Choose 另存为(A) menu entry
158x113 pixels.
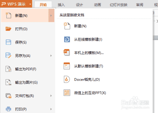pyautogui.click(x=28, y=56)
